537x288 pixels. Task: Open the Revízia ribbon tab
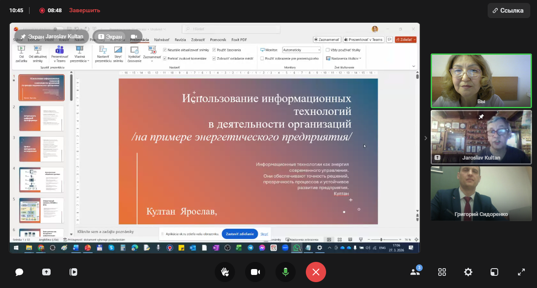tap(180, 40)
